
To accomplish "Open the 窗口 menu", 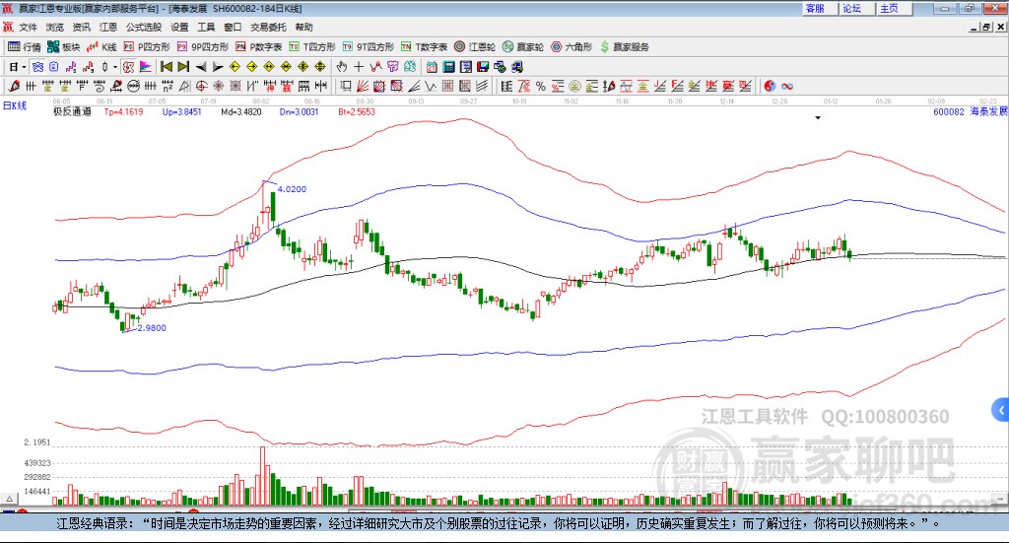I will [x=233, y=27].
